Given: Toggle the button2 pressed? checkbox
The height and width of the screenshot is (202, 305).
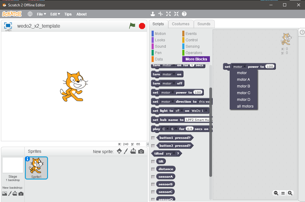Looking at the screenshot, I should coord(153,146).
